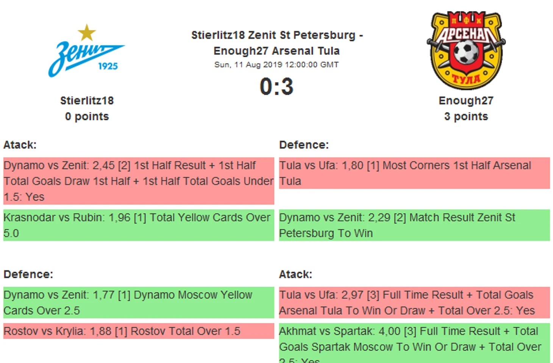Click the 3 points label under Enough27

tap(466, 117)
